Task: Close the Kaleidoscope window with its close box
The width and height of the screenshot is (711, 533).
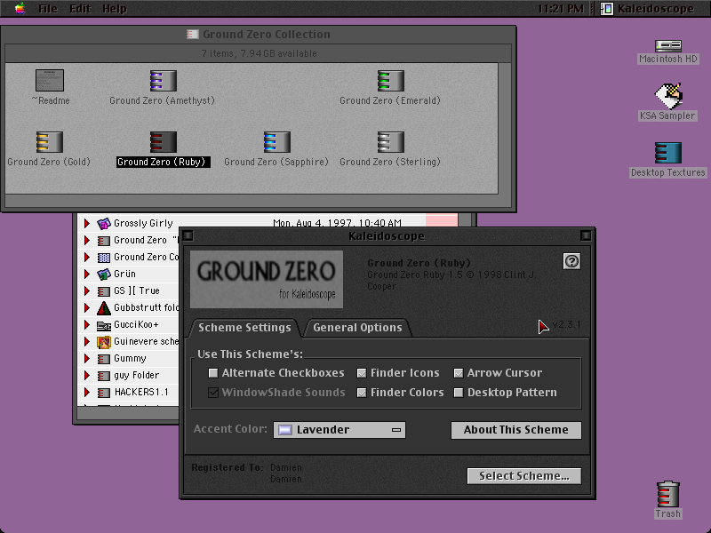Action: pyautogui.click(x=188, y=235)
